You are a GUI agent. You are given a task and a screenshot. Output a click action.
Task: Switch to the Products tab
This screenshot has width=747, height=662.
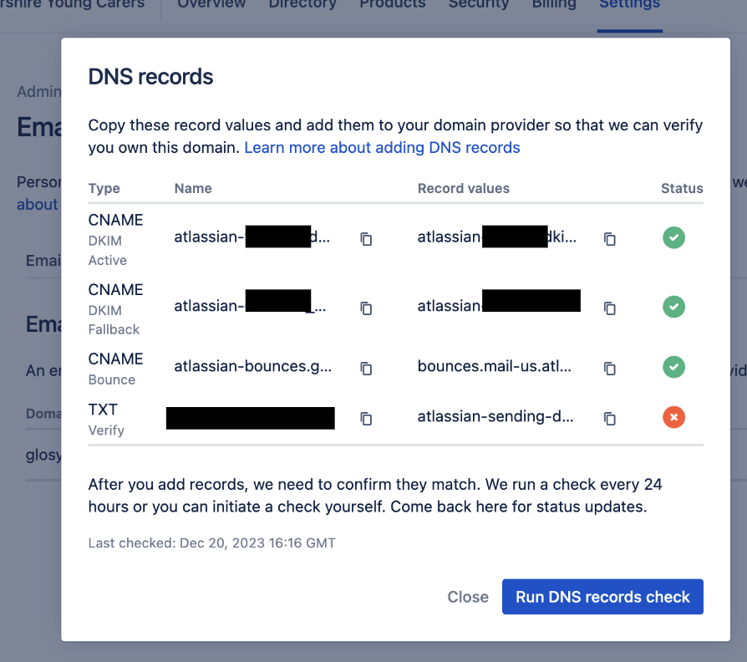point(392,5)
